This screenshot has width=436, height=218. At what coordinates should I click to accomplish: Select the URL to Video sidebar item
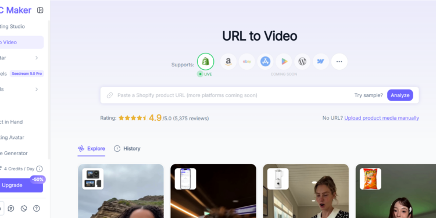pyautogui.click(x=22, y=42)
